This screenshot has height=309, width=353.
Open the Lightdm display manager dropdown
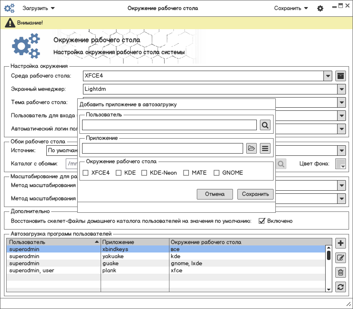click(x=342, y=89)
